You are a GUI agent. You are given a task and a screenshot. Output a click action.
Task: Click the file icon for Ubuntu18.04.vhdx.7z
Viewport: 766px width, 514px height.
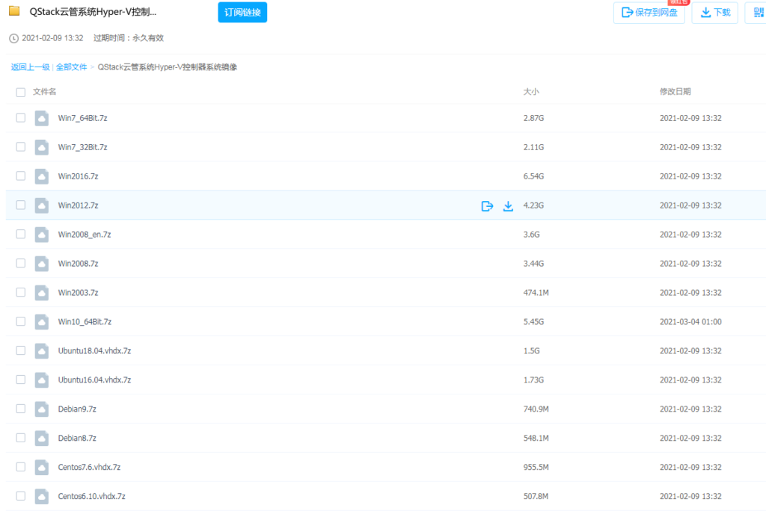tap(42, 350)
